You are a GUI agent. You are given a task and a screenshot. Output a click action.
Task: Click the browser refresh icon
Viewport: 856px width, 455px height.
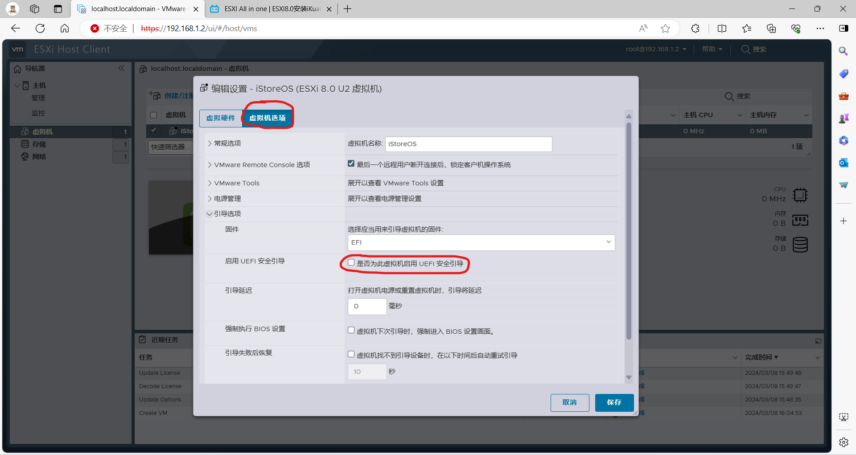(40, 28)
